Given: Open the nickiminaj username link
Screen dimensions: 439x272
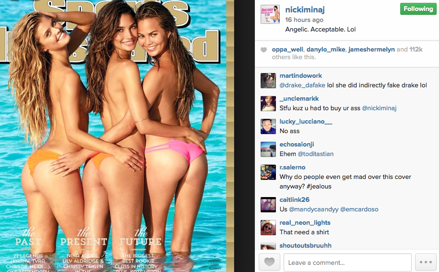Looking at the screenshot, I should pos(305,10).
